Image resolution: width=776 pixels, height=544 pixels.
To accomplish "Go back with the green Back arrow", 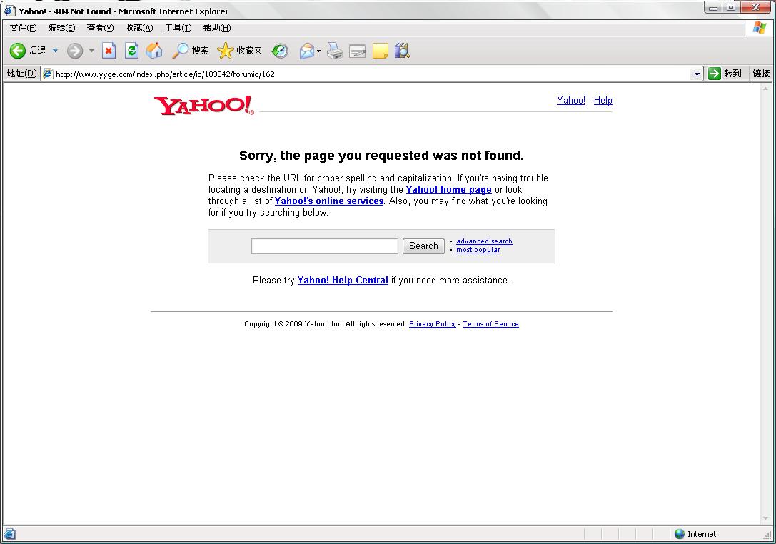I will click(x=17, y=51).
